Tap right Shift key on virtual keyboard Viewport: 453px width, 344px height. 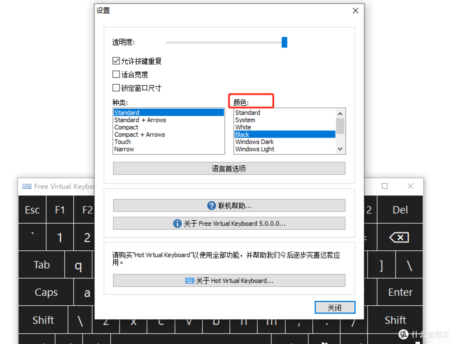395,320
